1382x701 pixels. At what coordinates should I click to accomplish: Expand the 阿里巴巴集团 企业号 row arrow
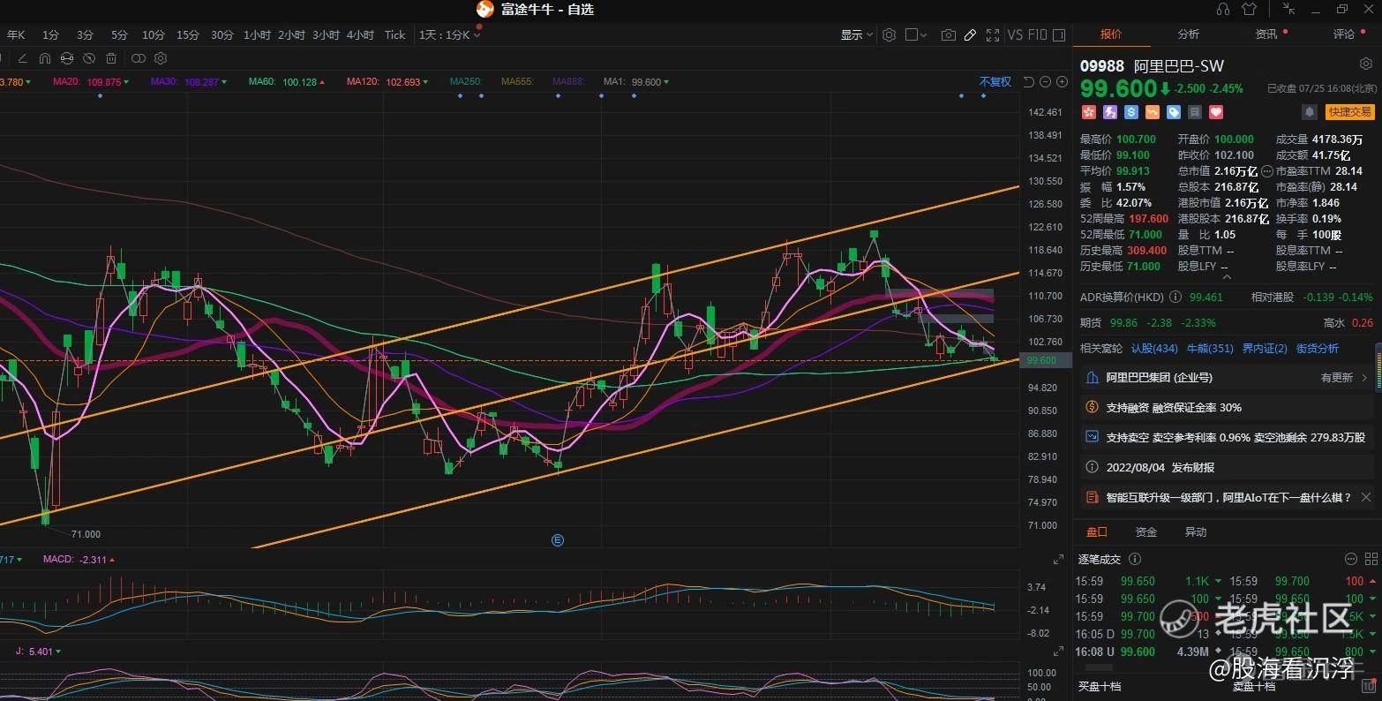[x=1364, y=378]
